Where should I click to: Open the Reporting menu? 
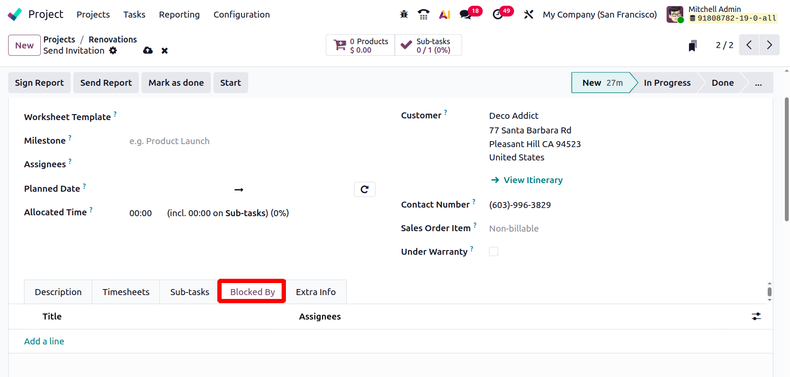click(179, 15)
